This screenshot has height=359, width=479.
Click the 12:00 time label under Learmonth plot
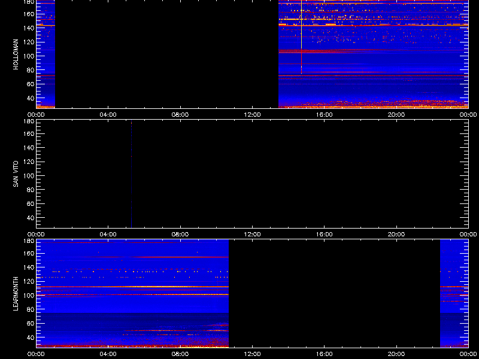pos(252,354)
